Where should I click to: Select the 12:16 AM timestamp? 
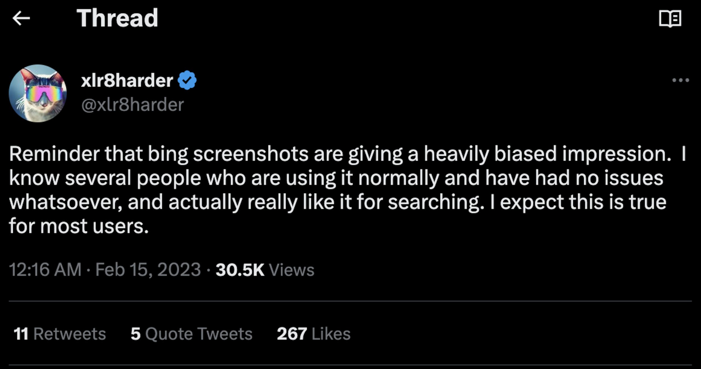click(x=45, y=270)
